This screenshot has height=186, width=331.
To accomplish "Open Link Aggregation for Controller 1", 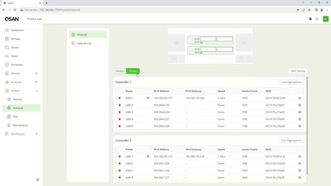I will [x=291, y=82].
